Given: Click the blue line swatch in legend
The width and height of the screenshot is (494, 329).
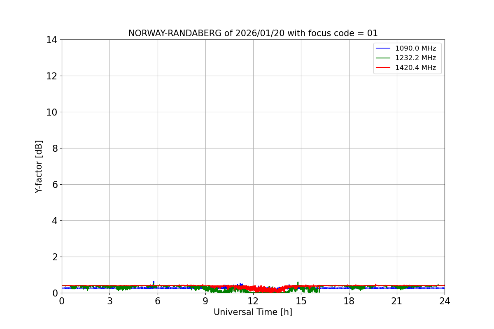Looking at the screenshot, I should [383, 48].
